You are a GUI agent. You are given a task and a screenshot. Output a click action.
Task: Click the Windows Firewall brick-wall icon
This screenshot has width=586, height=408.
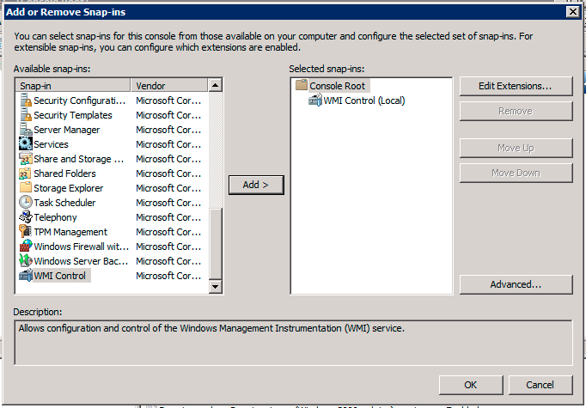(x=26, y=247)
